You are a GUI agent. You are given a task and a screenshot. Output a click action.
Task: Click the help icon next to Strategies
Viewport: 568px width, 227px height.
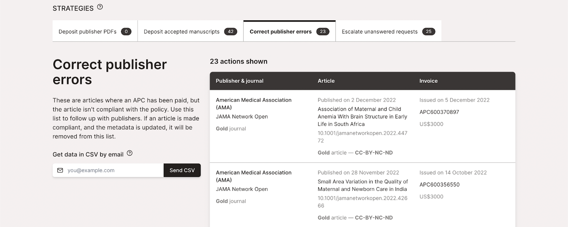coord(100,7)
